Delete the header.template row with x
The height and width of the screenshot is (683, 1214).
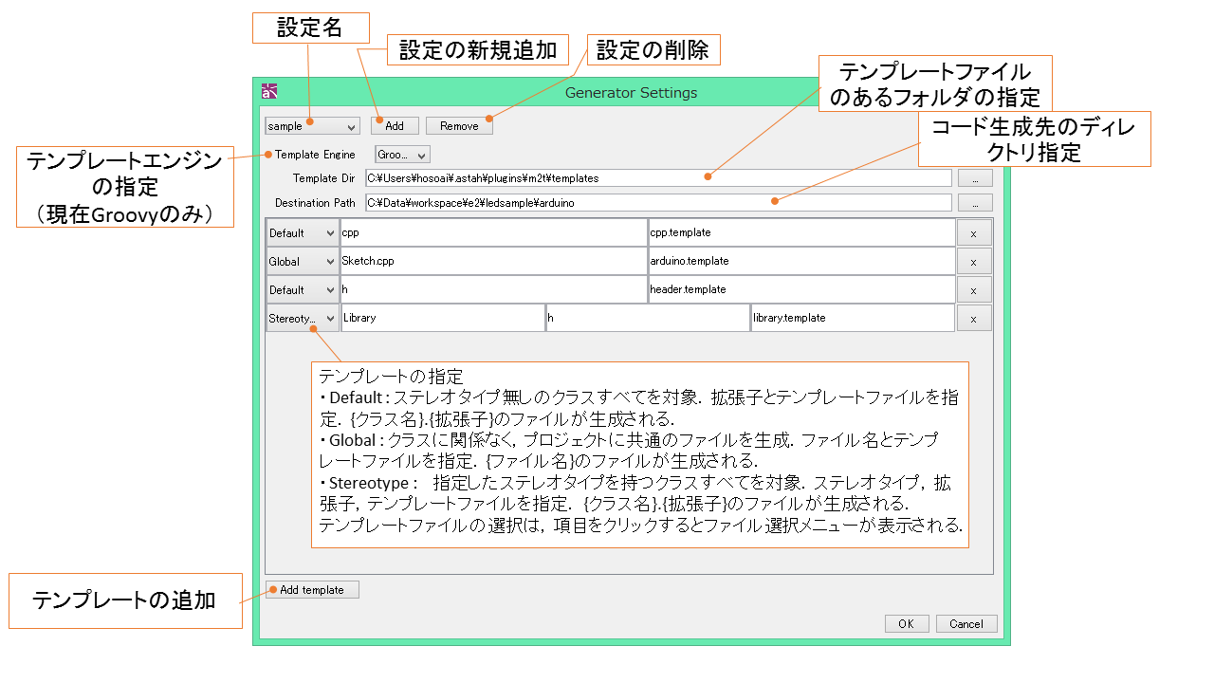tap(974, 289)
